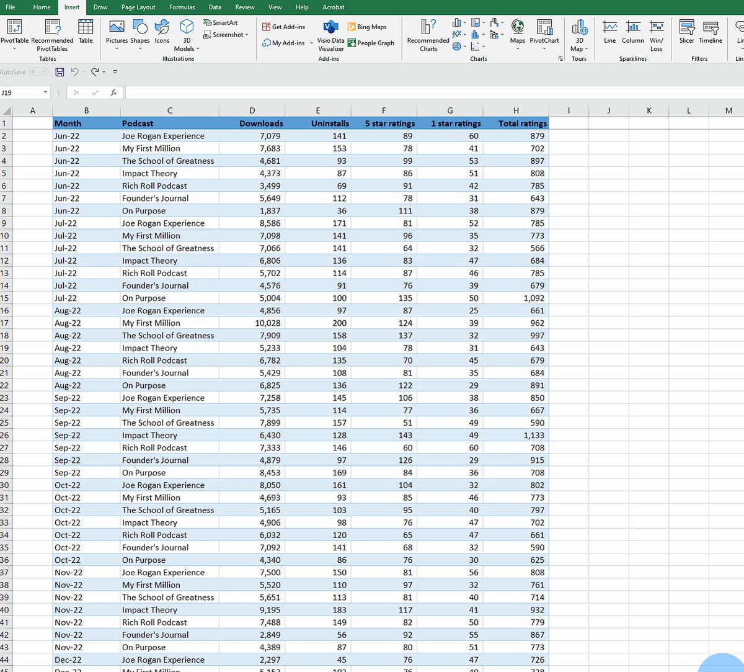
Task: Click the formula bar input
Action: [434, 92]
